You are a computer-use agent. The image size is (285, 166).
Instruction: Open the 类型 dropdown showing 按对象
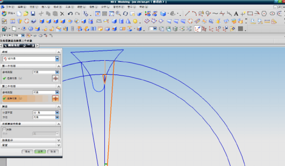[31, 59]
